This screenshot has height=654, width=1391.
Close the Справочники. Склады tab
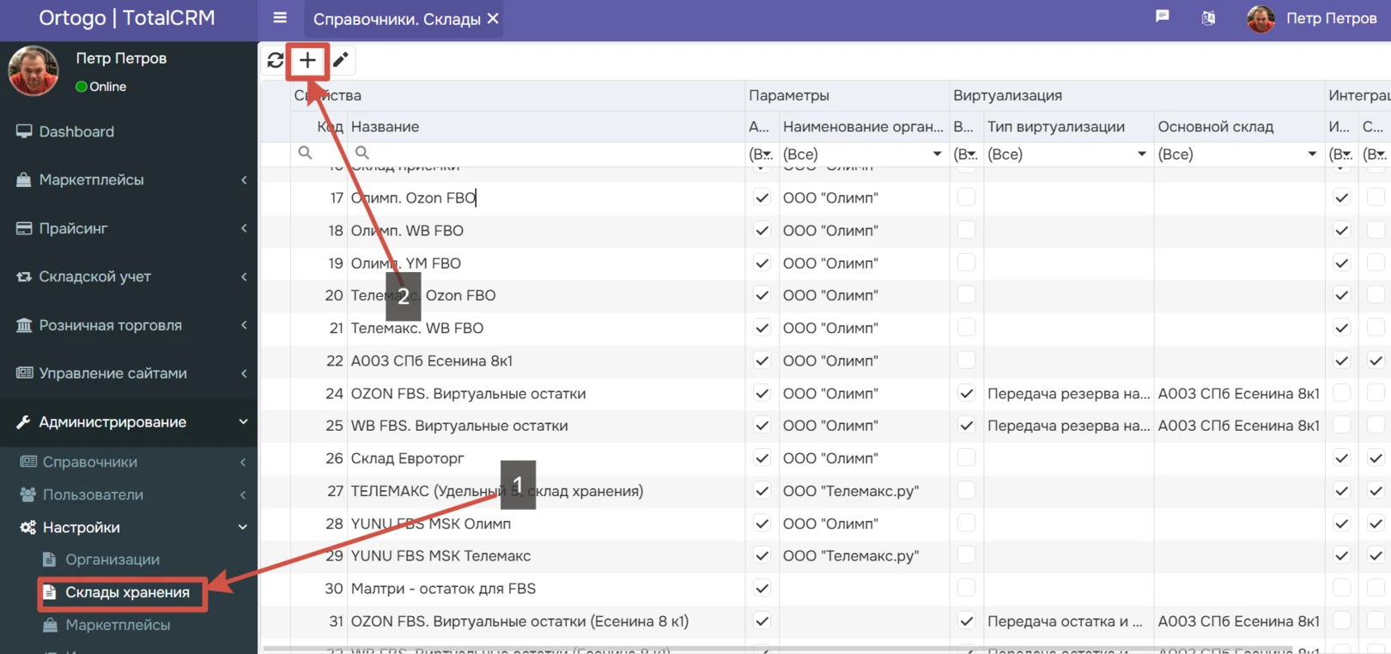(493, 18)
